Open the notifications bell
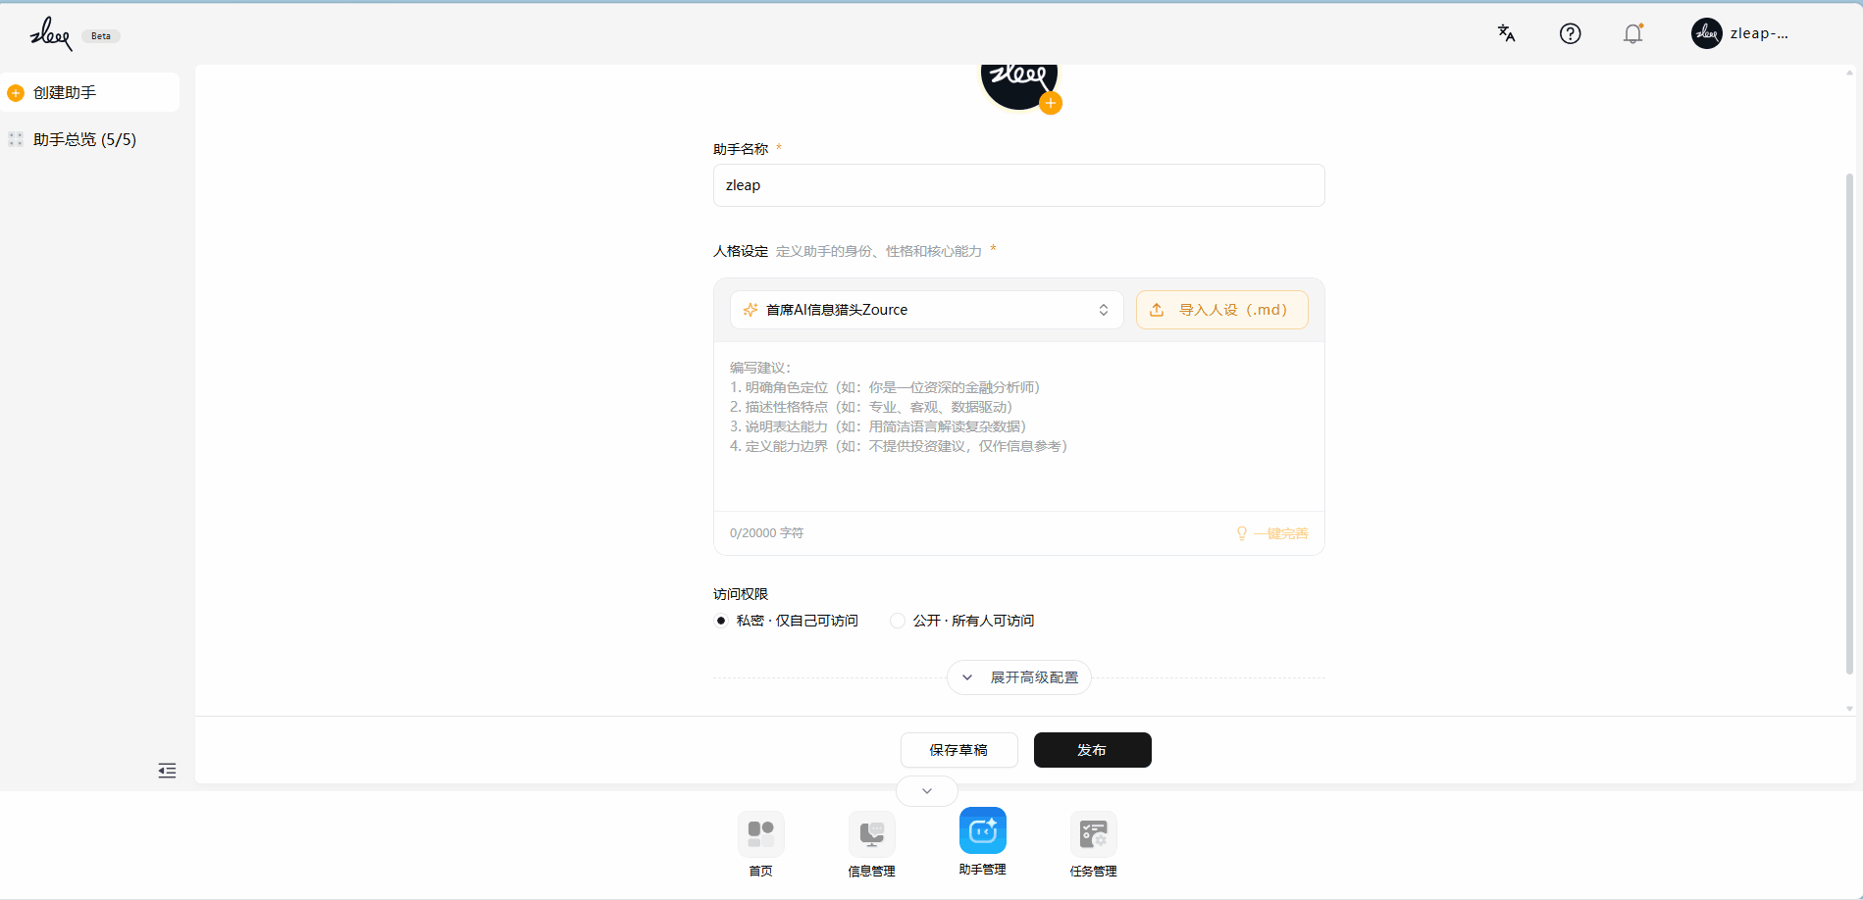 click(x=1632, y=33)
